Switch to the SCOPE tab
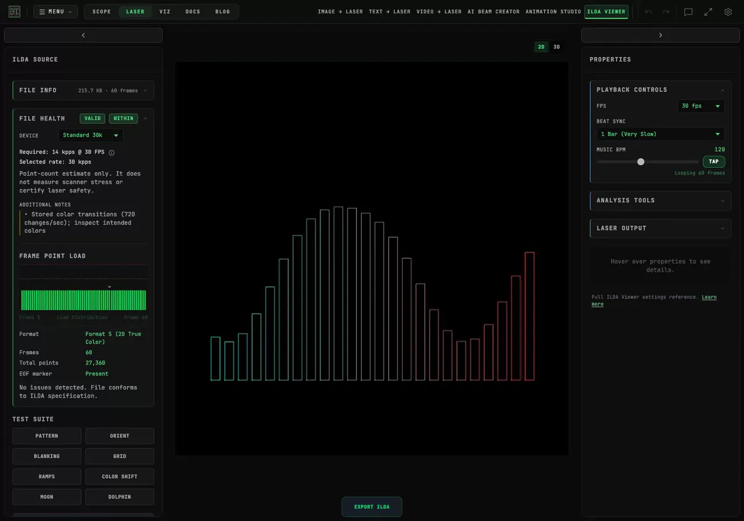This screenshot has height=521, width=744. pyautogui.click(x=102, y=12)
